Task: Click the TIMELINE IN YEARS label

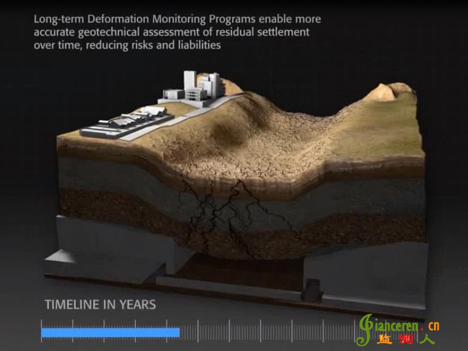Action: (100, 305)
